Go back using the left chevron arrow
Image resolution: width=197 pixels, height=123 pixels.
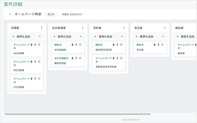(10, 14)
